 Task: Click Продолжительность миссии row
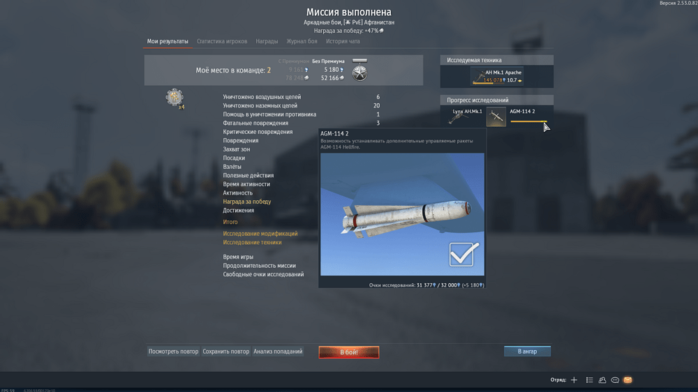tap(259, 266)
